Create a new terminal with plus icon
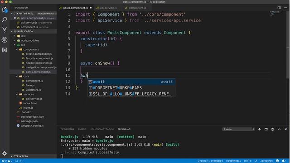Viewport: 290px width, 163px height. click(x=260, y=129)
